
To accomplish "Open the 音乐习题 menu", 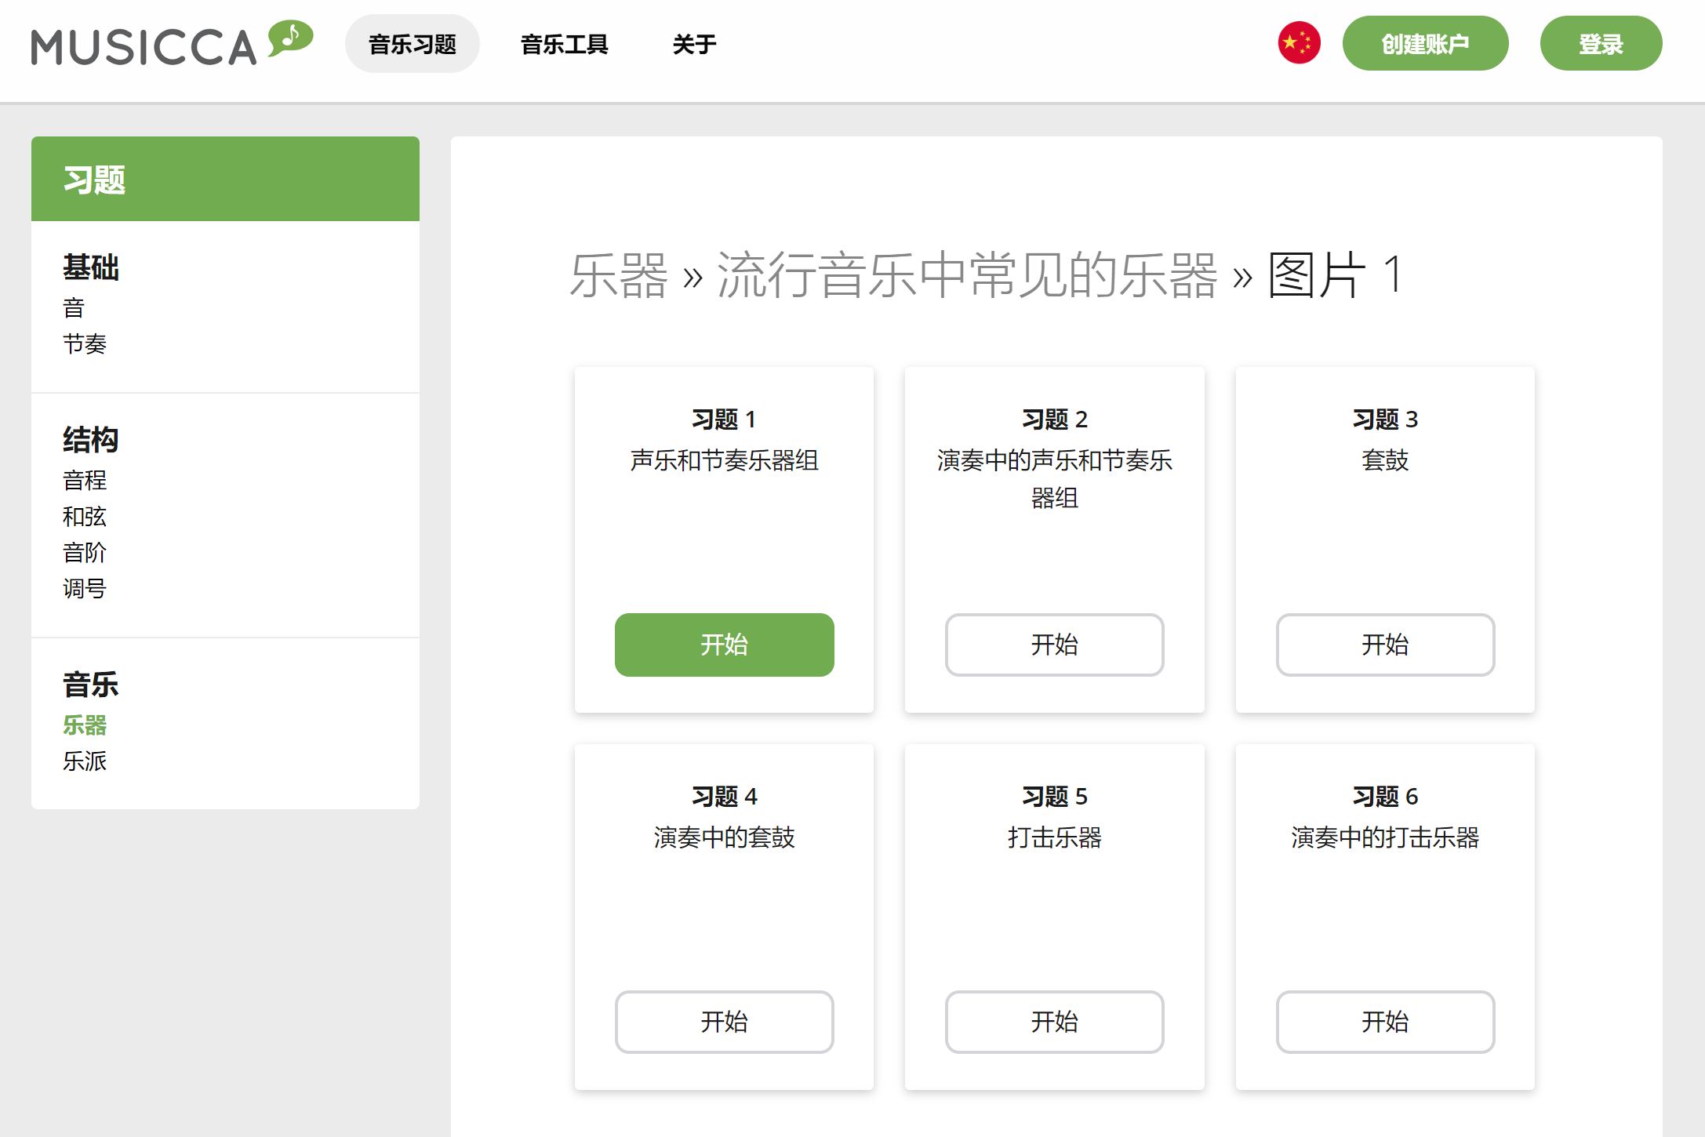I will pyautogui.click(x=412, y=44).
